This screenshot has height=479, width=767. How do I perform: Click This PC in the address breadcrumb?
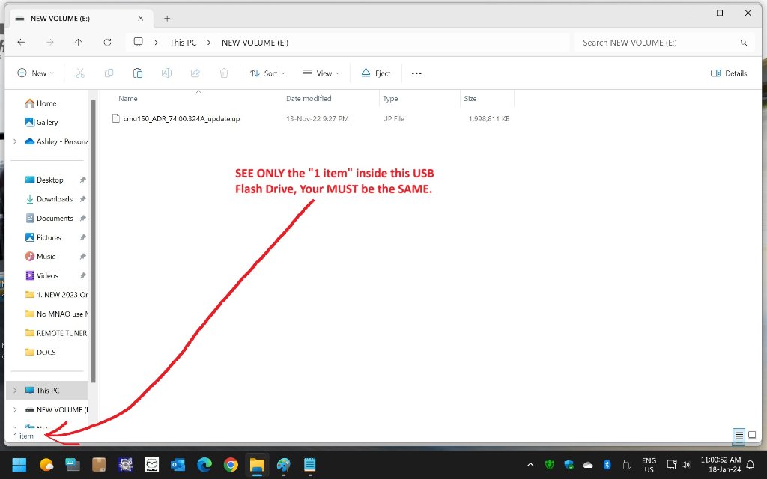tap(183, 43)
